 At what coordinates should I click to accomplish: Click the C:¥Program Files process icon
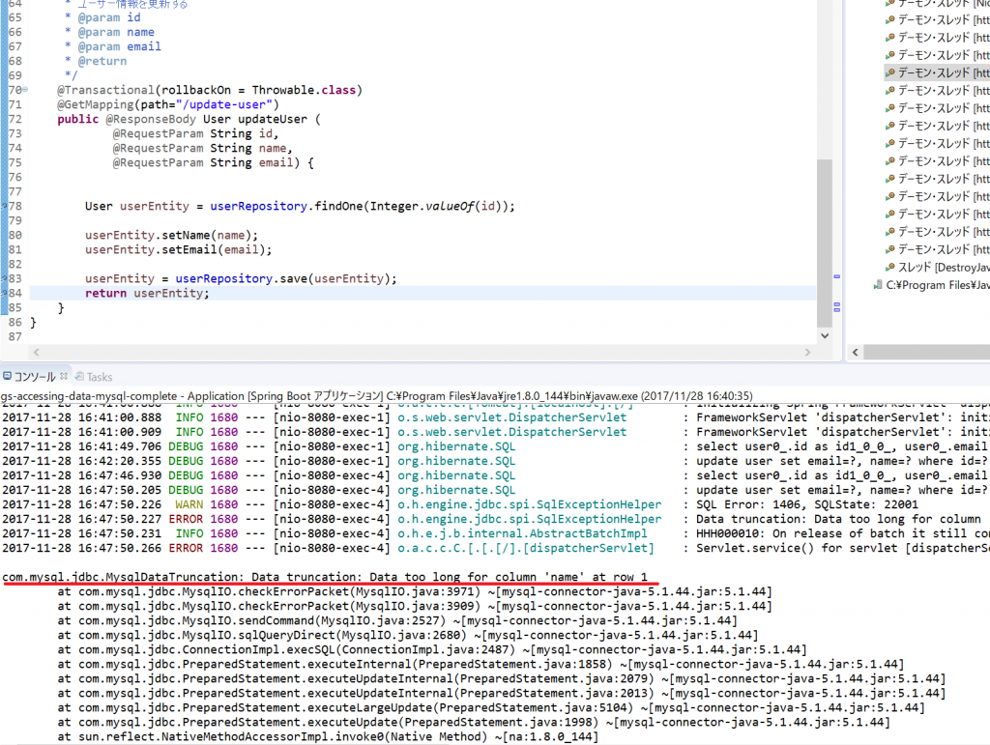(x=878, y=285)
